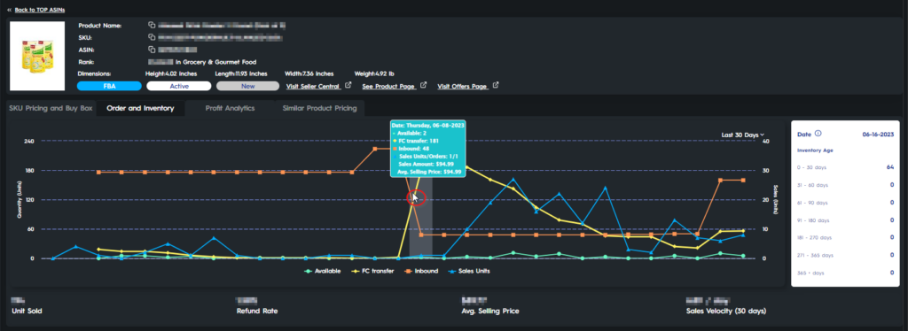Click the double chevron back arrow icon
This screenshot has height=331, width=908.
(x=9, y=10)
